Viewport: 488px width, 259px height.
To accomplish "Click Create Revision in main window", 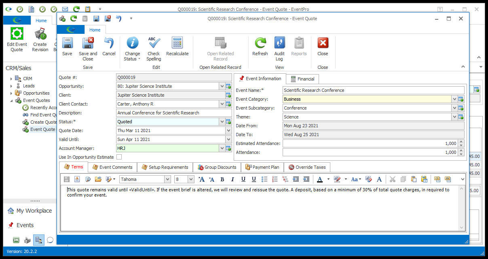I will (x=40, y=39).
